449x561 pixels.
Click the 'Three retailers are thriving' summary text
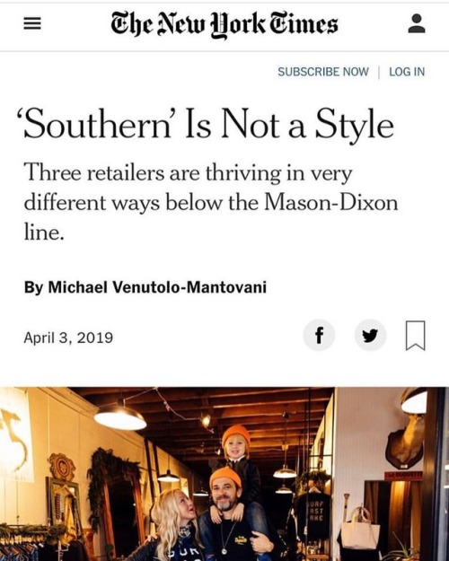(x=211, y=202)
